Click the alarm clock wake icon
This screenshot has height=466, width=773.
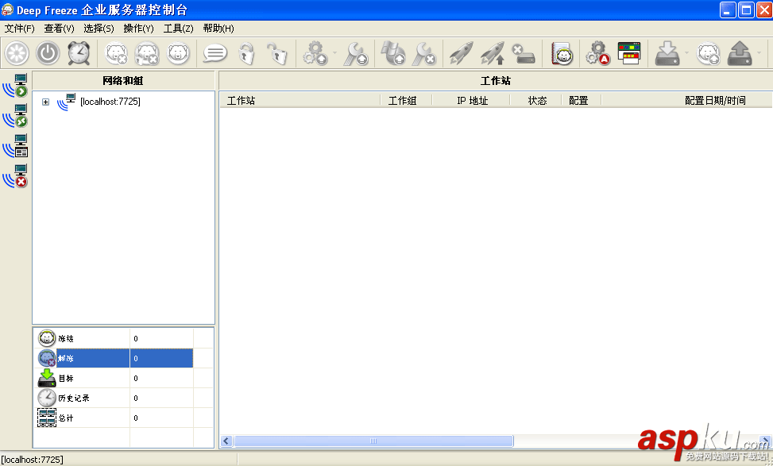point(79,53)
